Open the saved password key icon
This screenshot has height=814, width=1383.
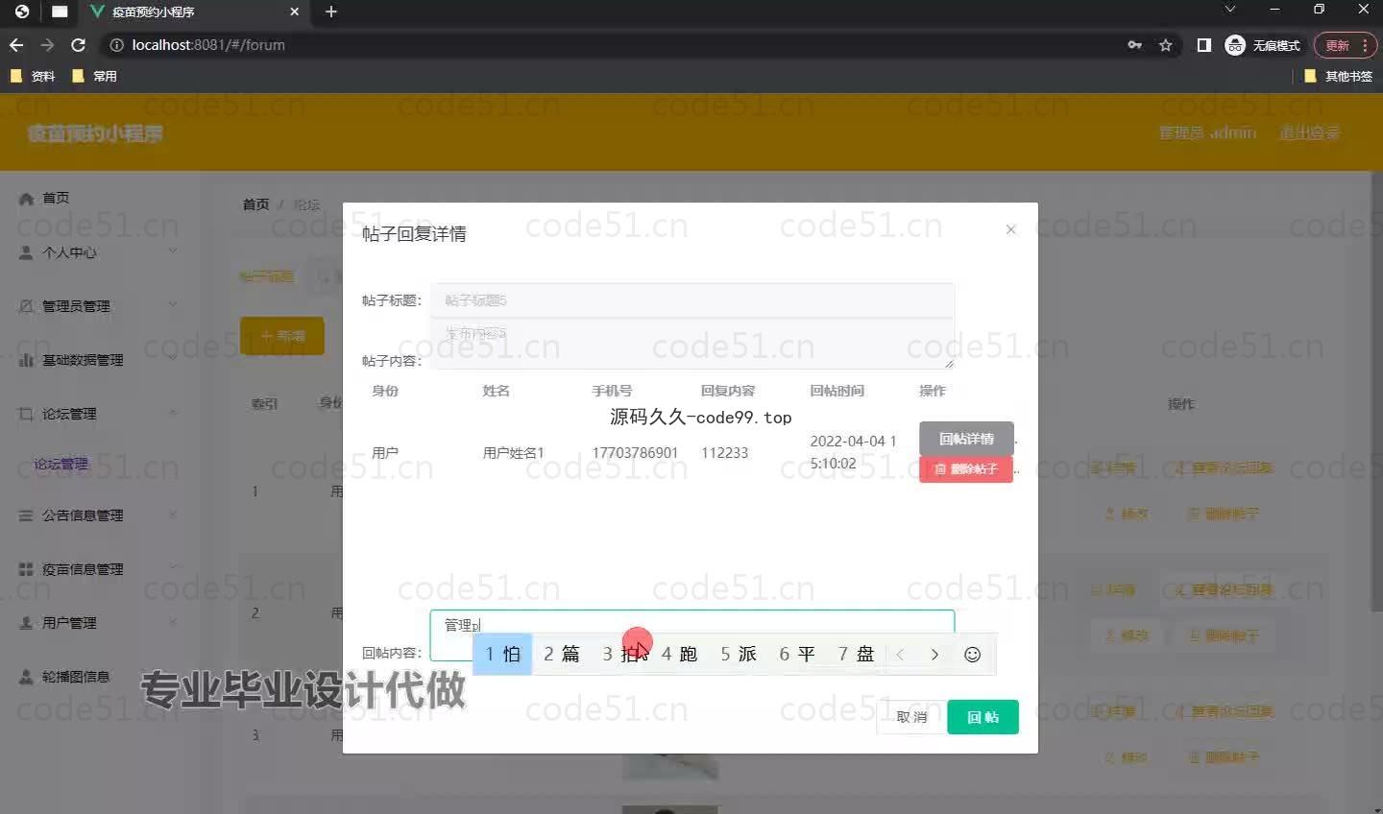[x=1135, y=45]
